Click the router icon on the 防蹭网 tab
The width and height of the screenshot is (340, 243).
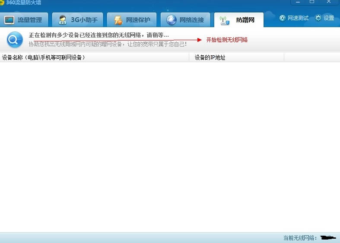point(224,20)
